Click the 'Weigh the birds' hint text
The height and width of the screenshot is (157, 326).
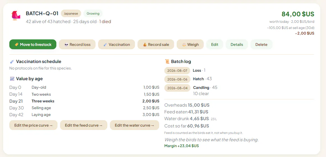(x=211, y=140)
